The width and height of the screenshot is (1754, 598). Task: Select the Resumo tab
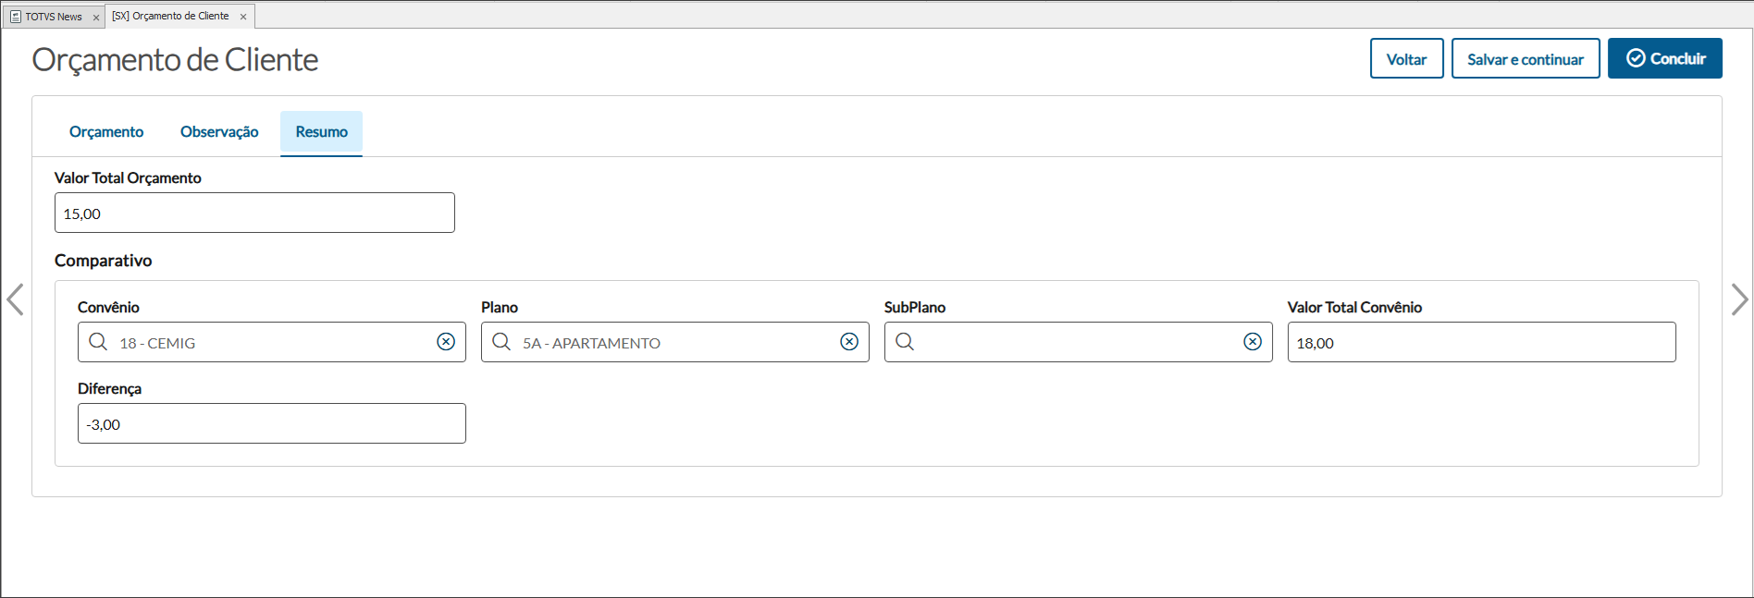point(321,132)
